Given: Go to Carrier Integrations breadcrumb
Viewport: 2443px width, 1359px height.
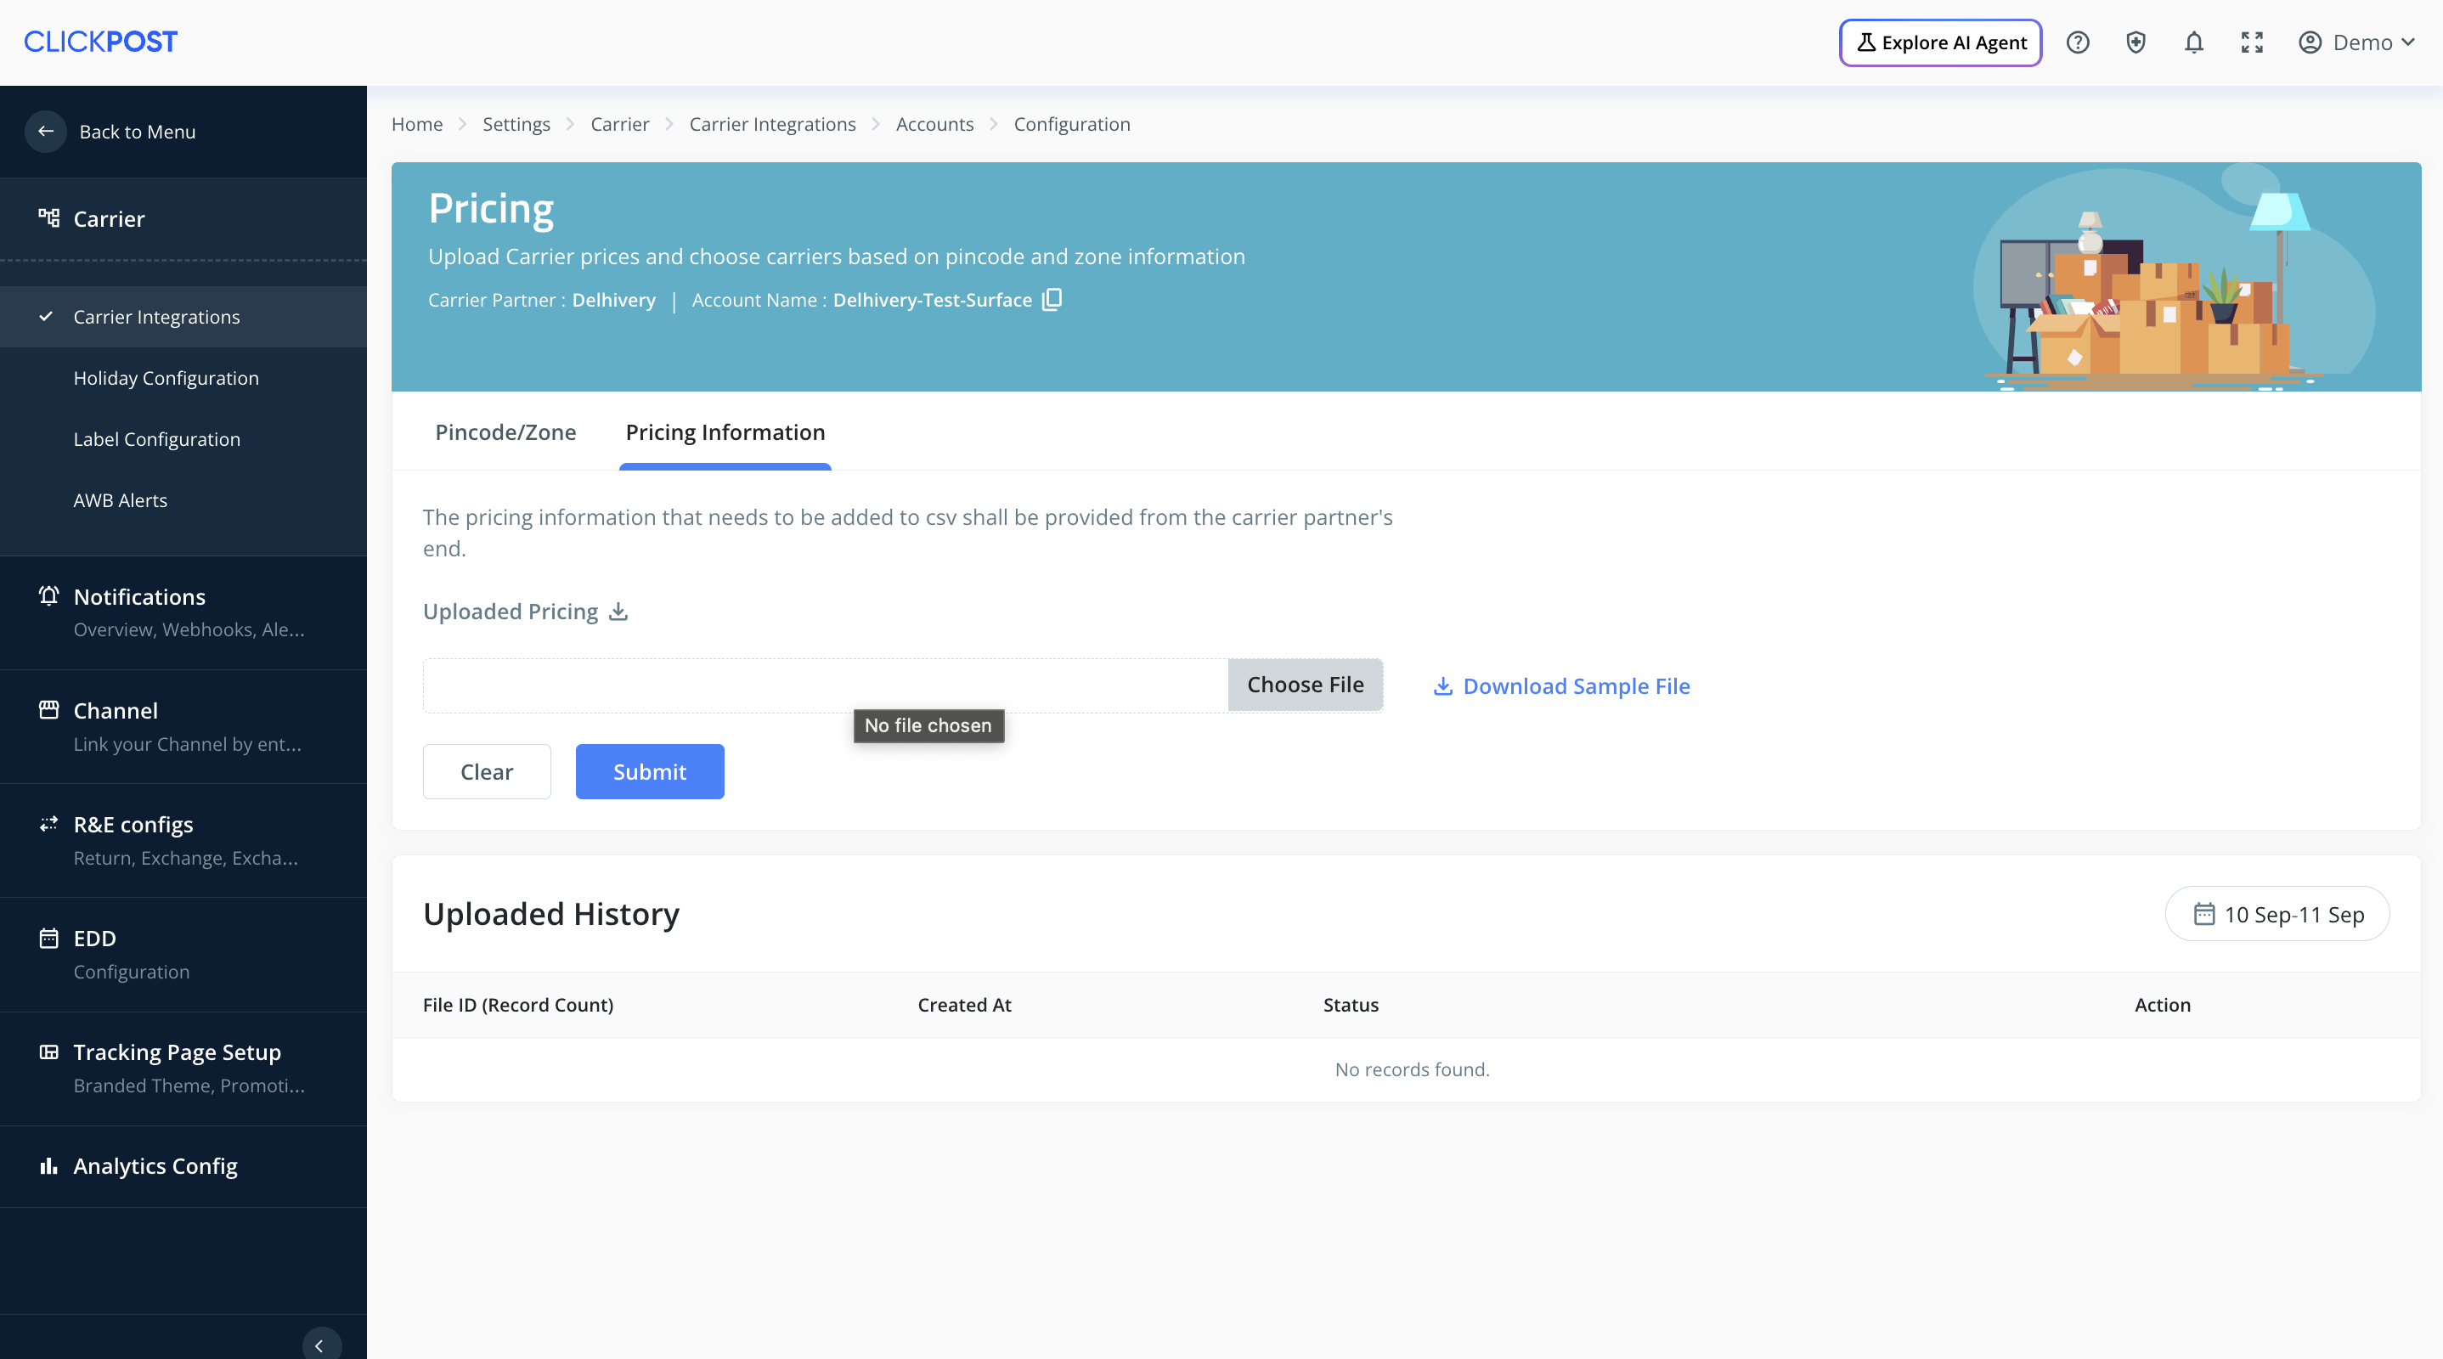Looking at the screenshot, I should coord(772,124).
